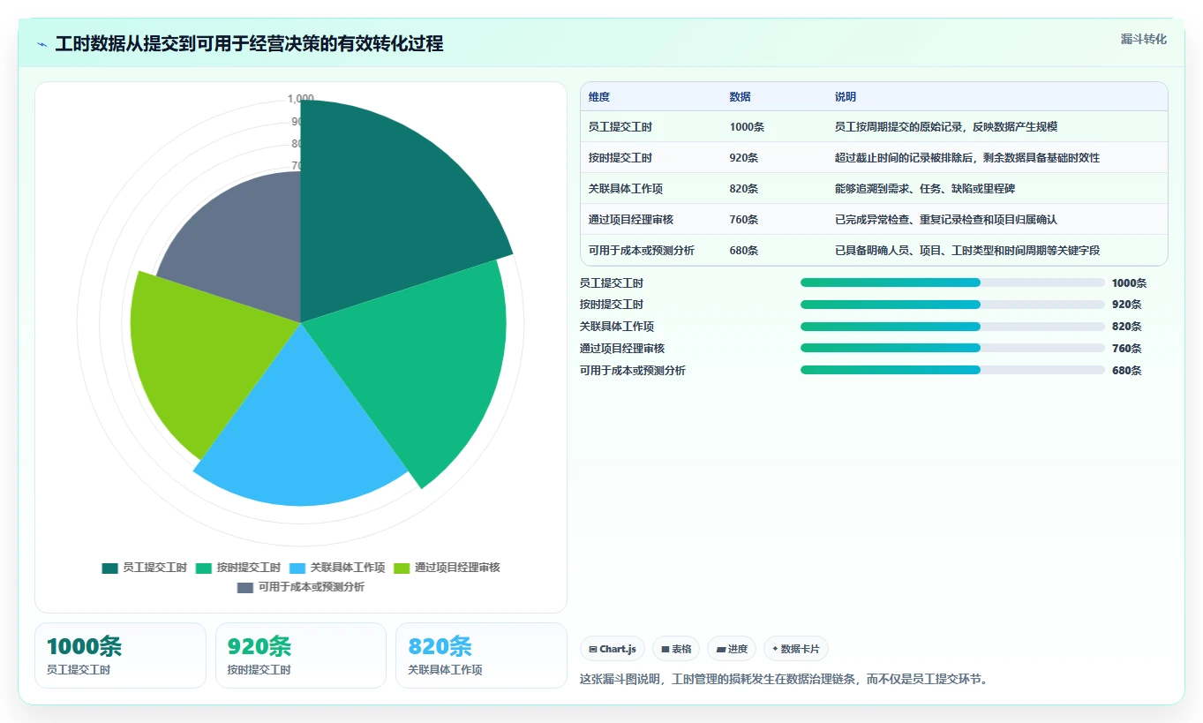Click the 可用于成本或预测分析 table row cell

pos(642,251)
